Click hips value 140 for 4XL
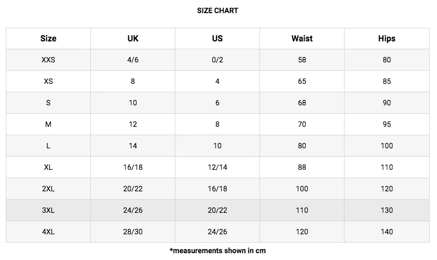 click(387, 232)
